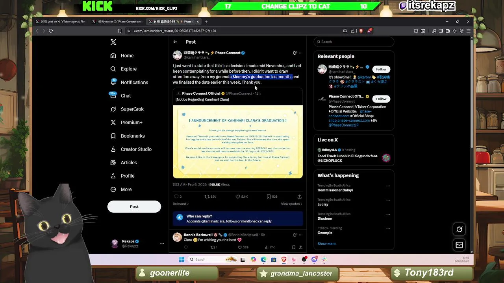Screen dimensions: 504x283
Task: Follow Phase Connect Official account
Action: pyautogui.click(x=381, y=99)
